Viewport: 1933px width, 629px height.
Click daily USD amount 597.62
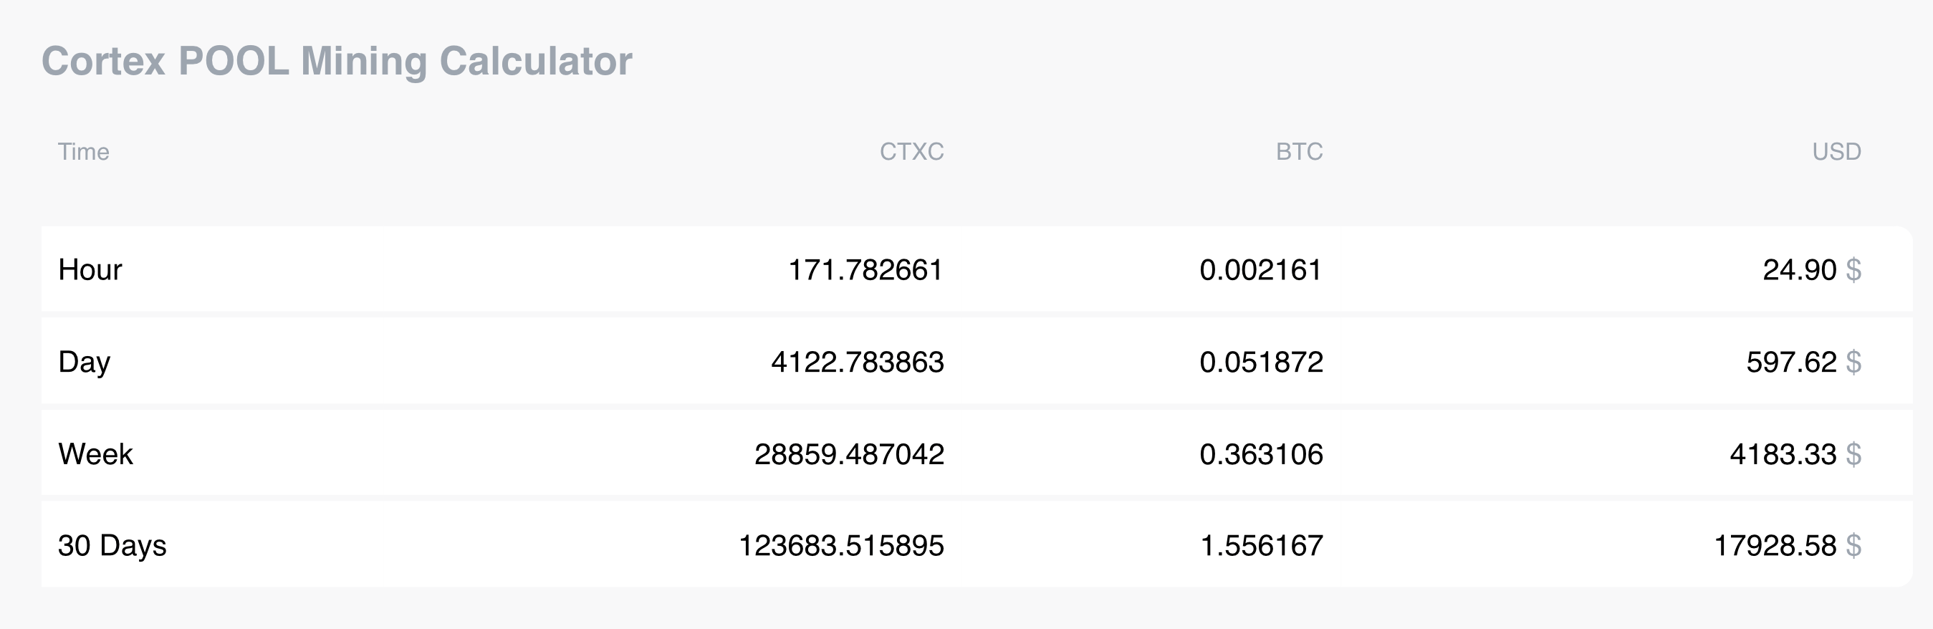coord(1791,362)
